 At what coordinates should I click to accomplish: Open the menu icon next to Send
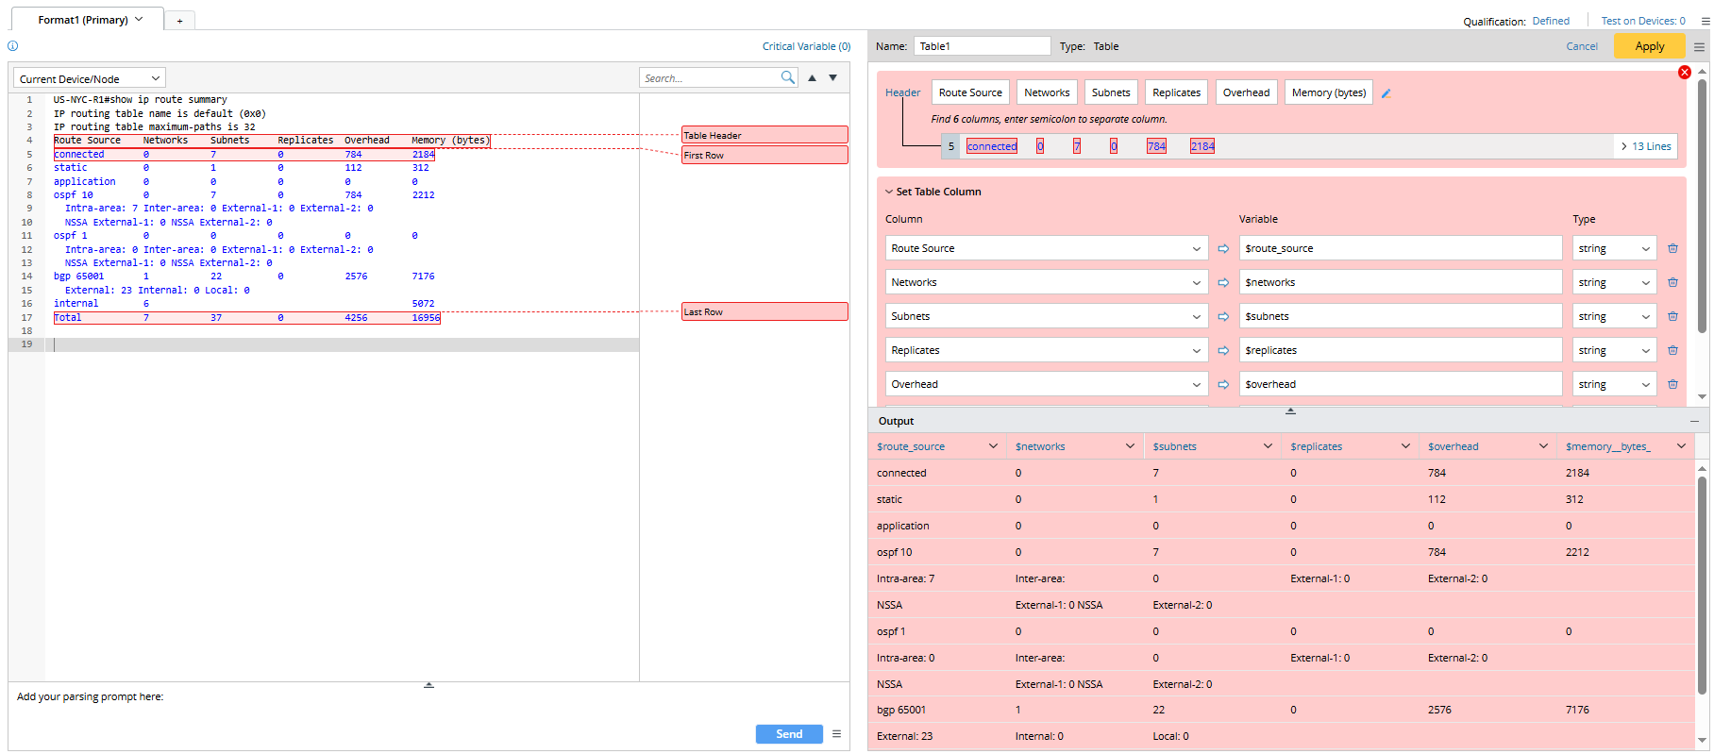click(836, 733)
